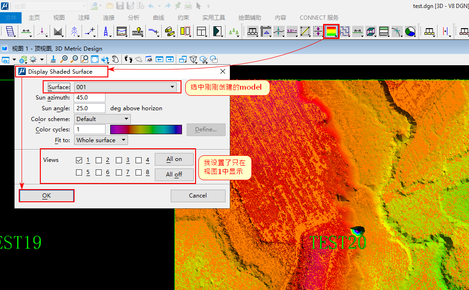Activate the Pan View hand icon

[x=115, y=60]
